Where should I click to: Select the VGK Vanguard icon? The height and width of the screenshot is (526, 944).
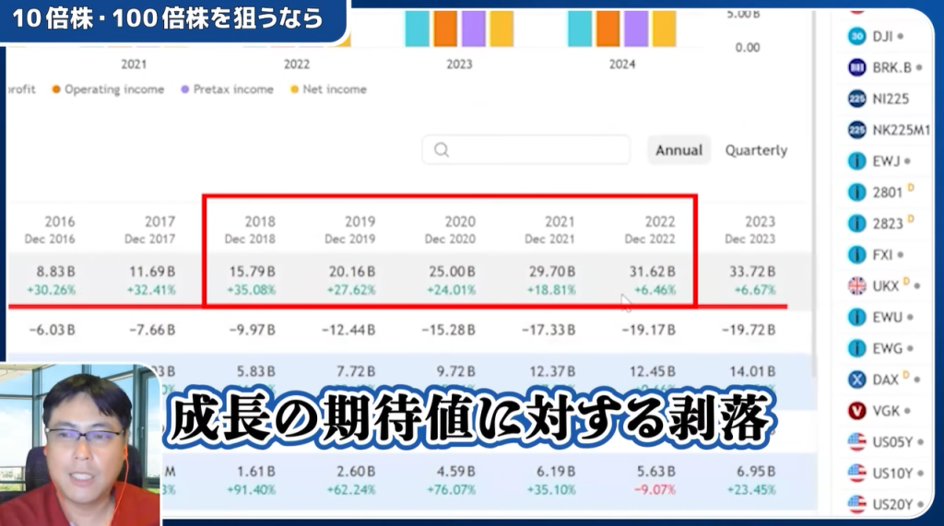click(855, 410)
